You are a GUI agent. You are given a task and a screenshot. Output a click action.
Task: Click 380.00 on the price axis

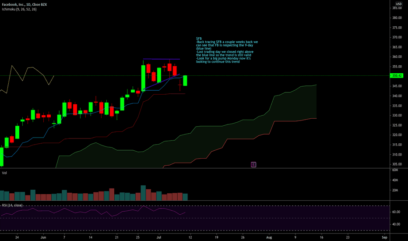pyautogui.click(x=397, y=18)
